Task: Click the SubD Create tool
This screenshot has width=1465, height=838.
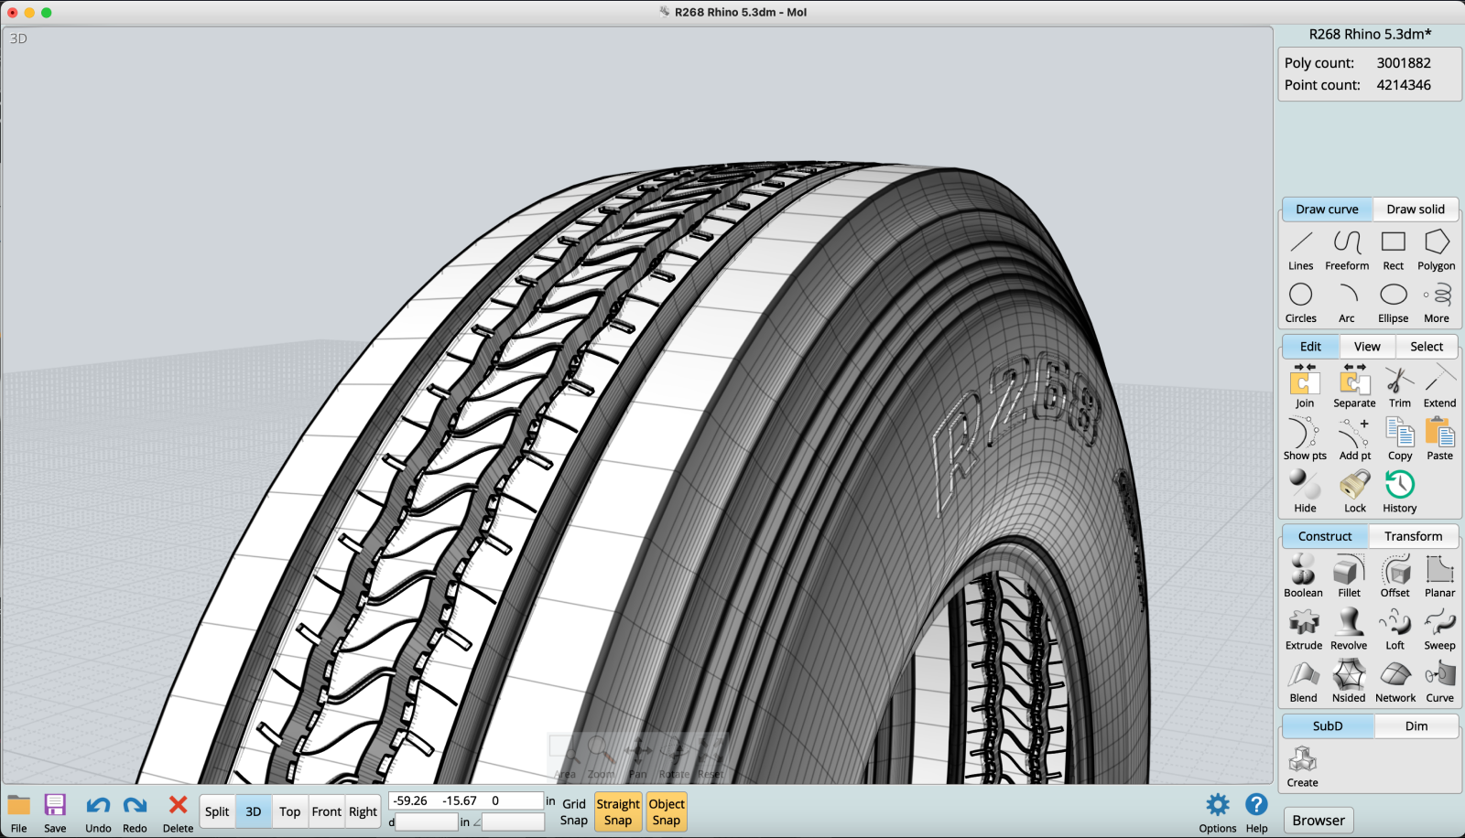Action: point(1302,767)
